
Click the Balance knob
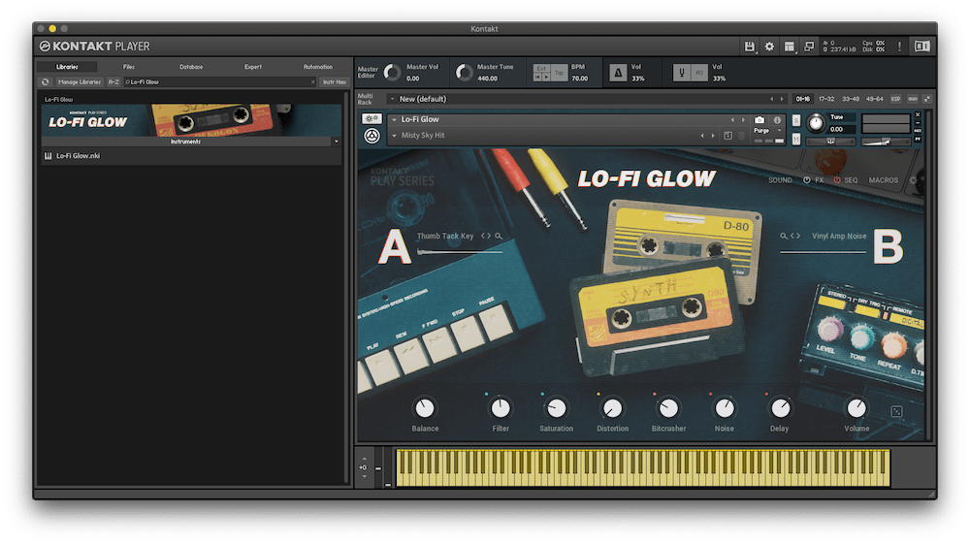pyautogui.click(x=425, y=407)
